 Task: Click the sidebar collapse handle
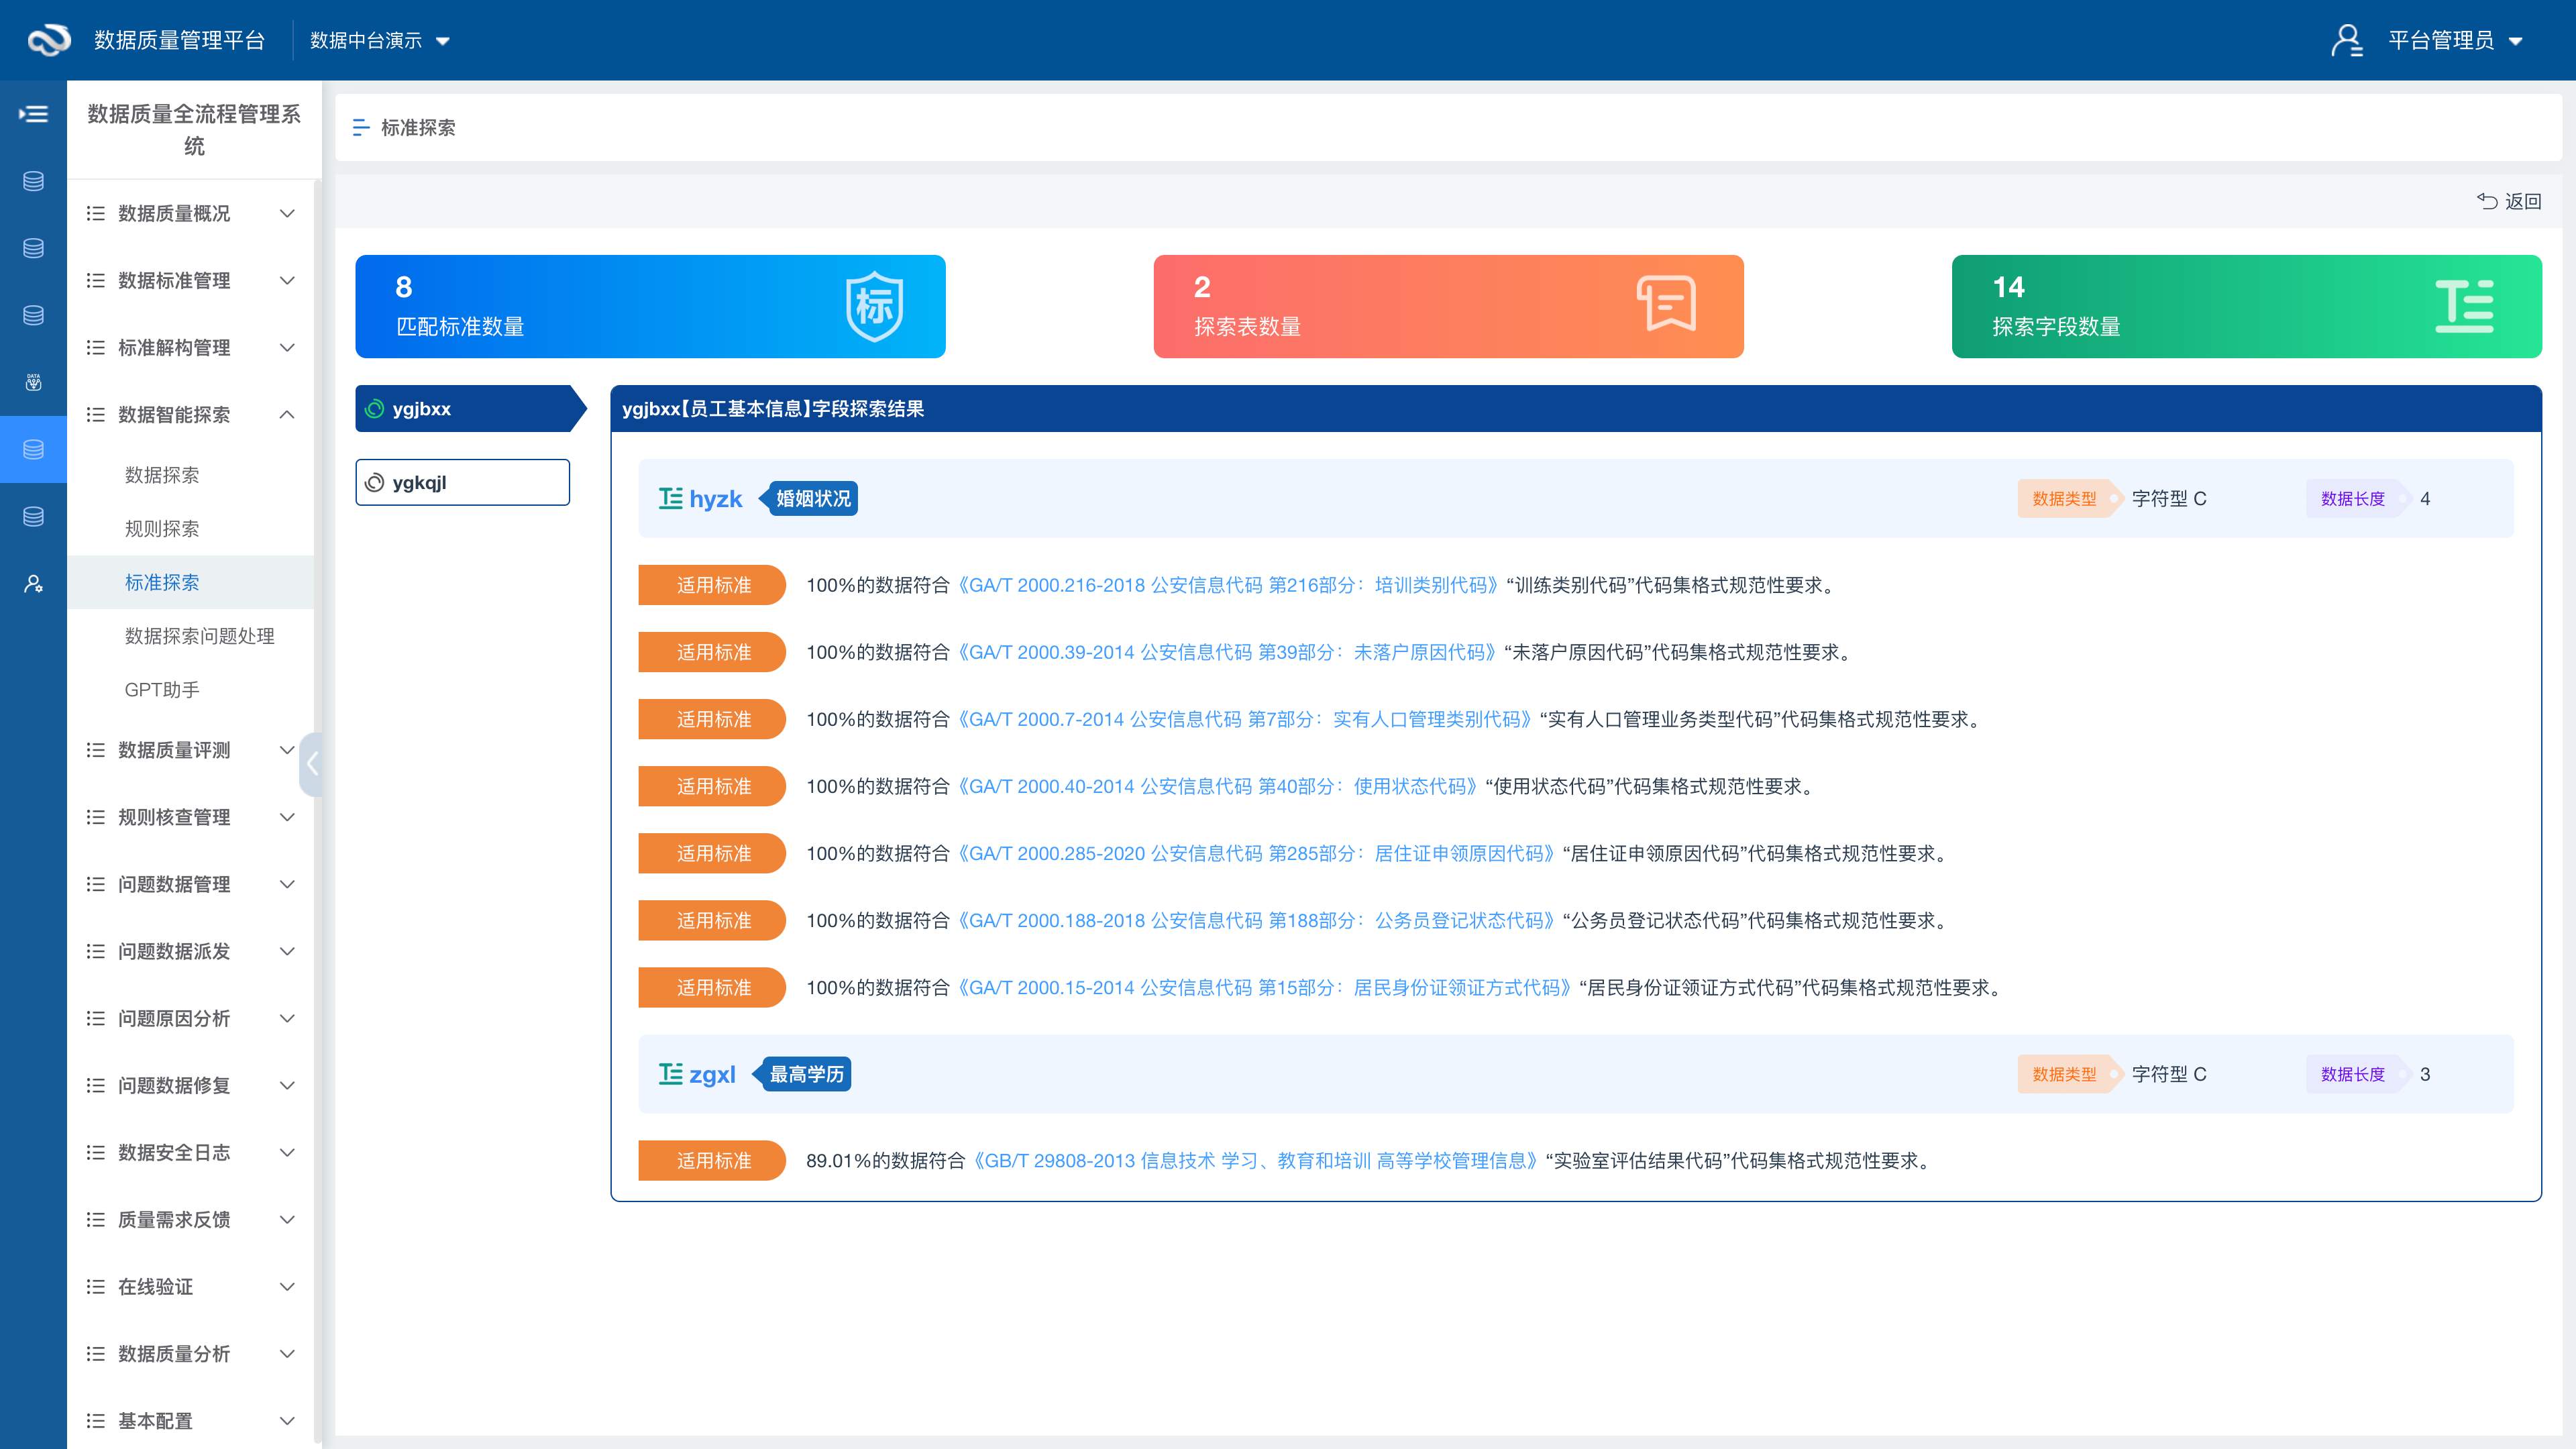click(312, 764)
